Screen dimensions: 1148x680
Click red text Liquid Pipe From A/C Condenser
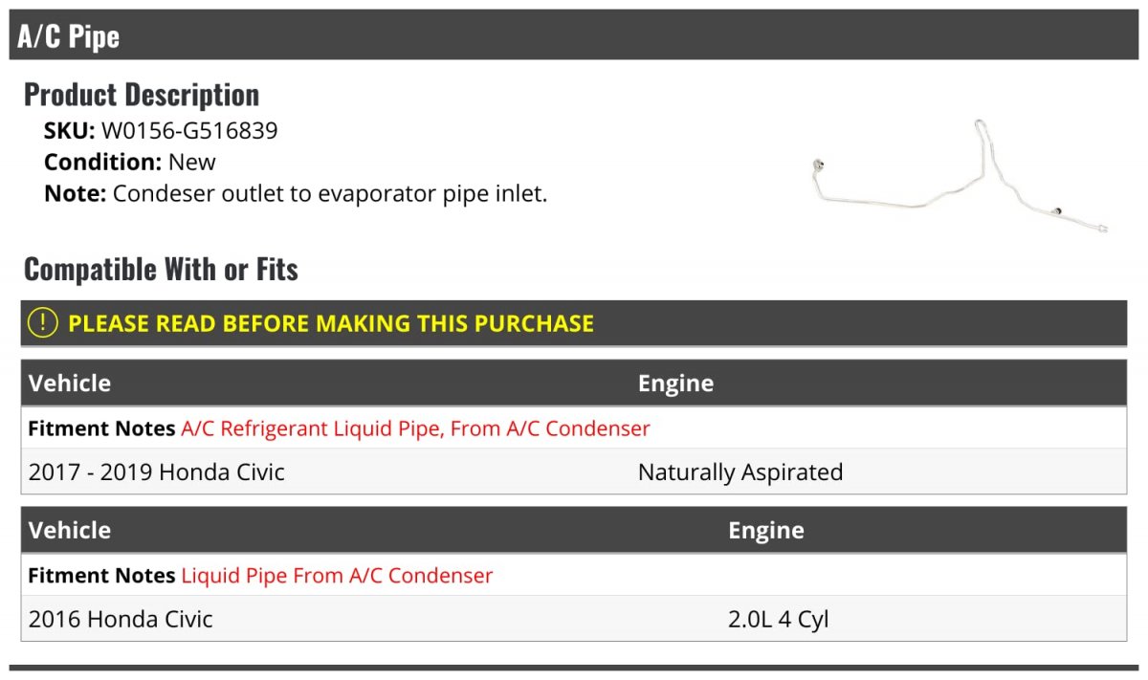point(337,576)
